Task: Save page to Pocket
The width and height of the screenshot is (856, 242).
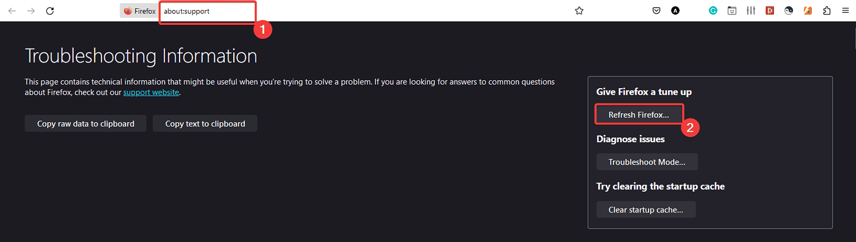Action: click(x=657, y=11)
